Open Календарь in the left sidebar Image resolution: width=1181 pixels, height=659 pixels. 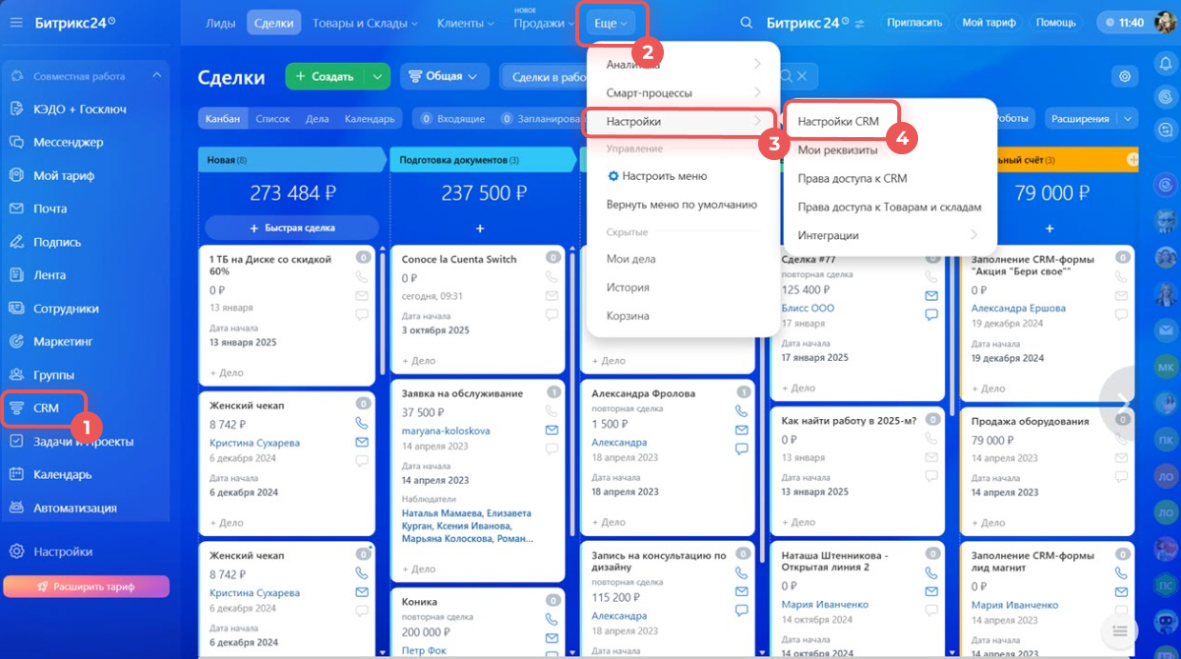coord(62,474)
